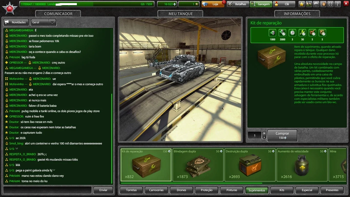Toggle sound with the speaker icon
Viewport: 350px width, 197px height.
[x=323, y=4]
